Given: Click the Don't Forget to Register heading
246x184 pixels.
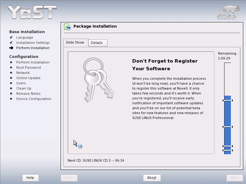Looking at the screenshot, I should coord(165,65).
